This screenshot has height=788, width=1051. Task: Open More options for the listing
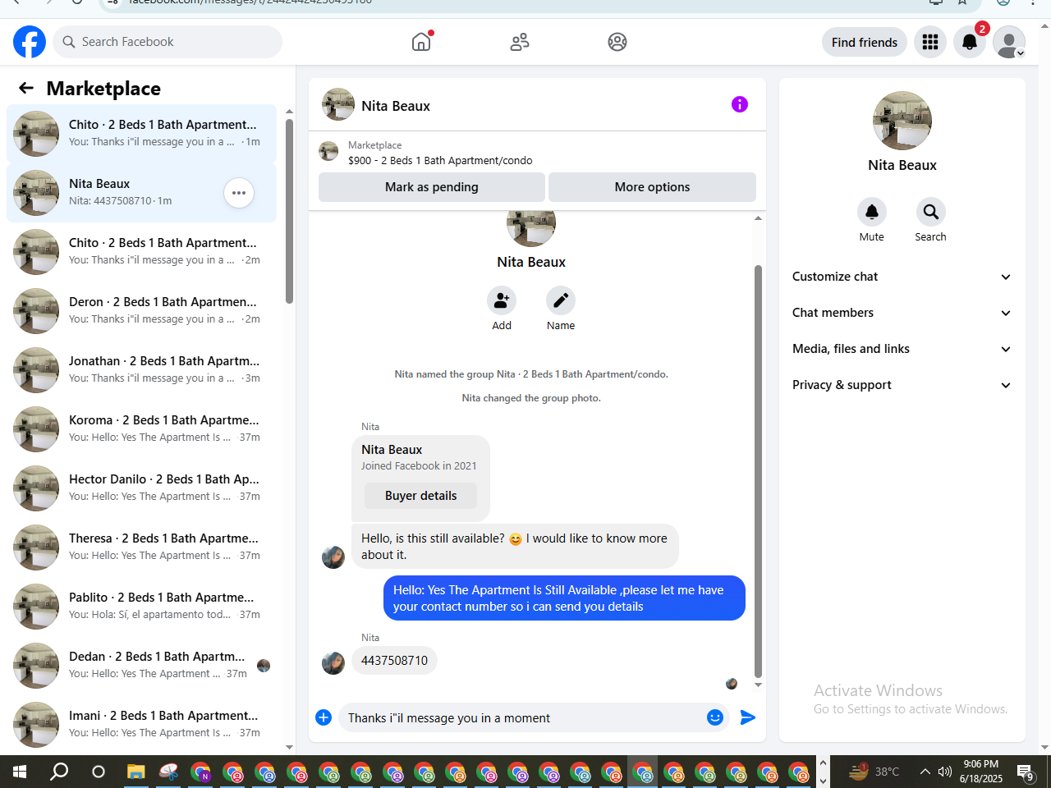click(653, 187)
